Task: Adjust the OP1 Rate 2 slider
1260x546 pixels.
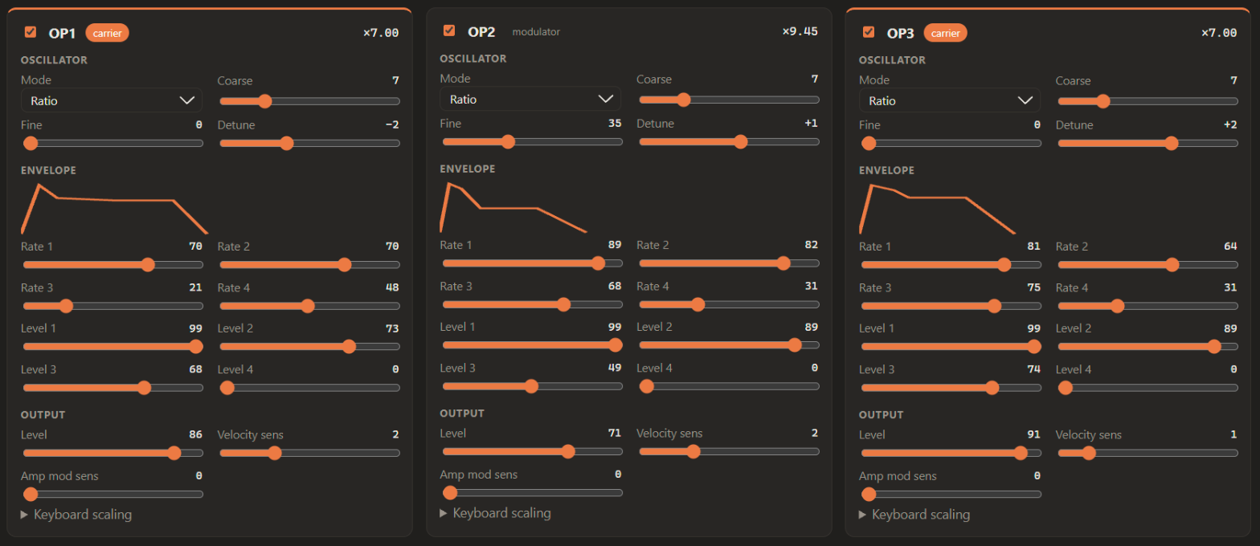Action: pyautogui.click(x=309, y=264)
